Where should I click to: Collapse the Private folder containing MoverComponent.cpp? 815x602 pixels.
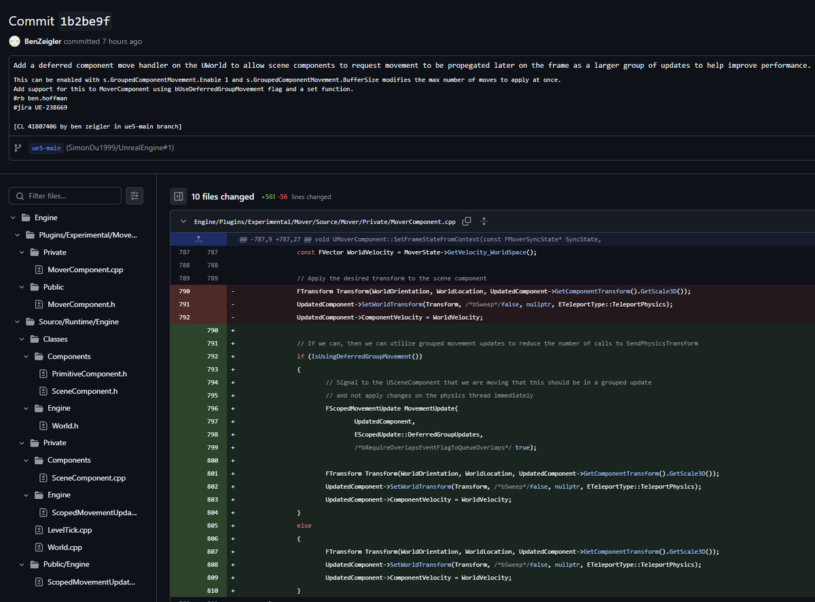click(22, 252)
